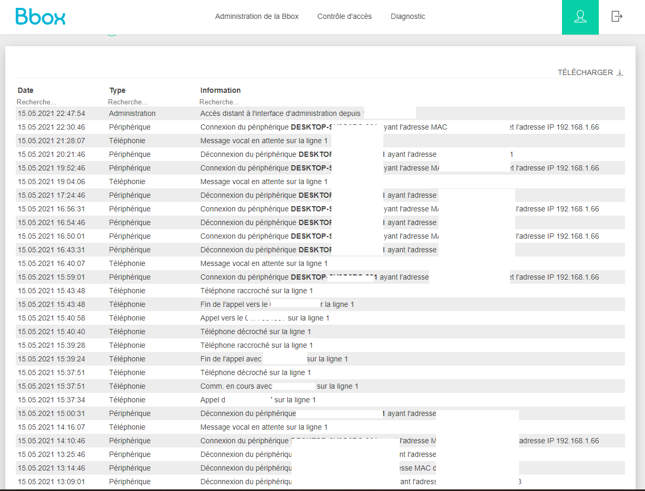Select the date 15.05.2021 16:56:31
Screen dimensions: 645x491
[51, 209]
